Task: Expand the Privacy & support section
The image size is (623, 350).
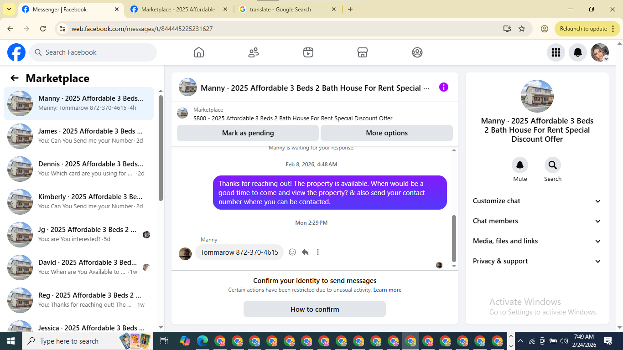Action: 537,261
